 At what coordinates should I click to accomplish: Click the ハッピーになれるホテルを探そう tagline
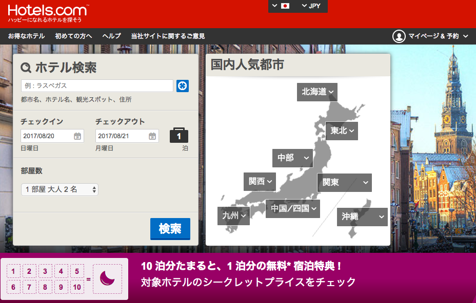pyautogui.click(x=45, y=20)
